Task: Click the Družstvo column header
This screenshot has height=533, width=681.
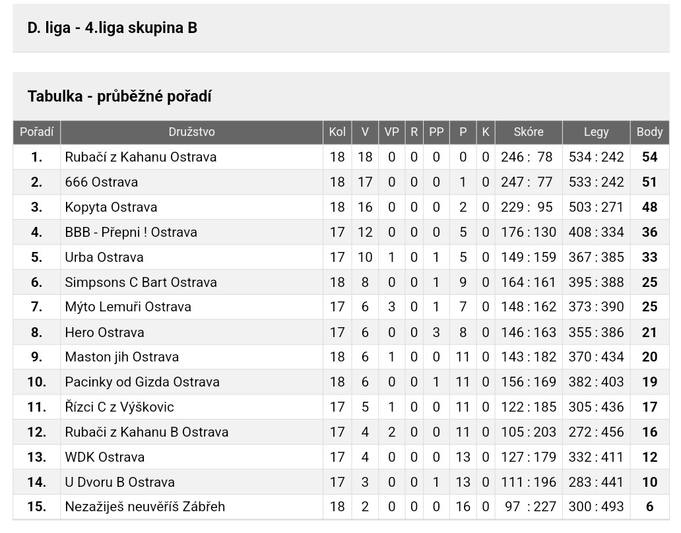Action: [x=191, y=132]
